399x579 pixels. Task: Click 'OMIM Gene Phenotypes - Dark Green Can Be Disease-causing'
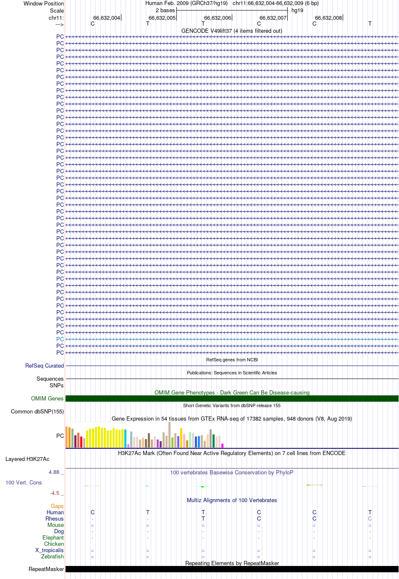pyautogui.click(x=232, y=392)
